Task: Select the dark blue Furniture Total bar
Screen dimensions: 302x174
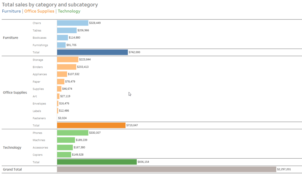Action: 92,52
